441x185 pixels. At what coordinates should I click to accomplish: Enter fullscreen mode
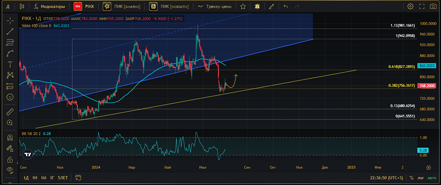(422, 6)
